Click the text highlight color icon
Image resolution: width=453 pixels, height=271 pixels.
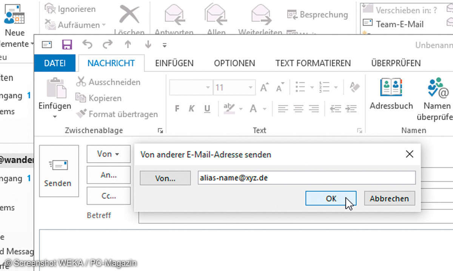tap(229, 109)
